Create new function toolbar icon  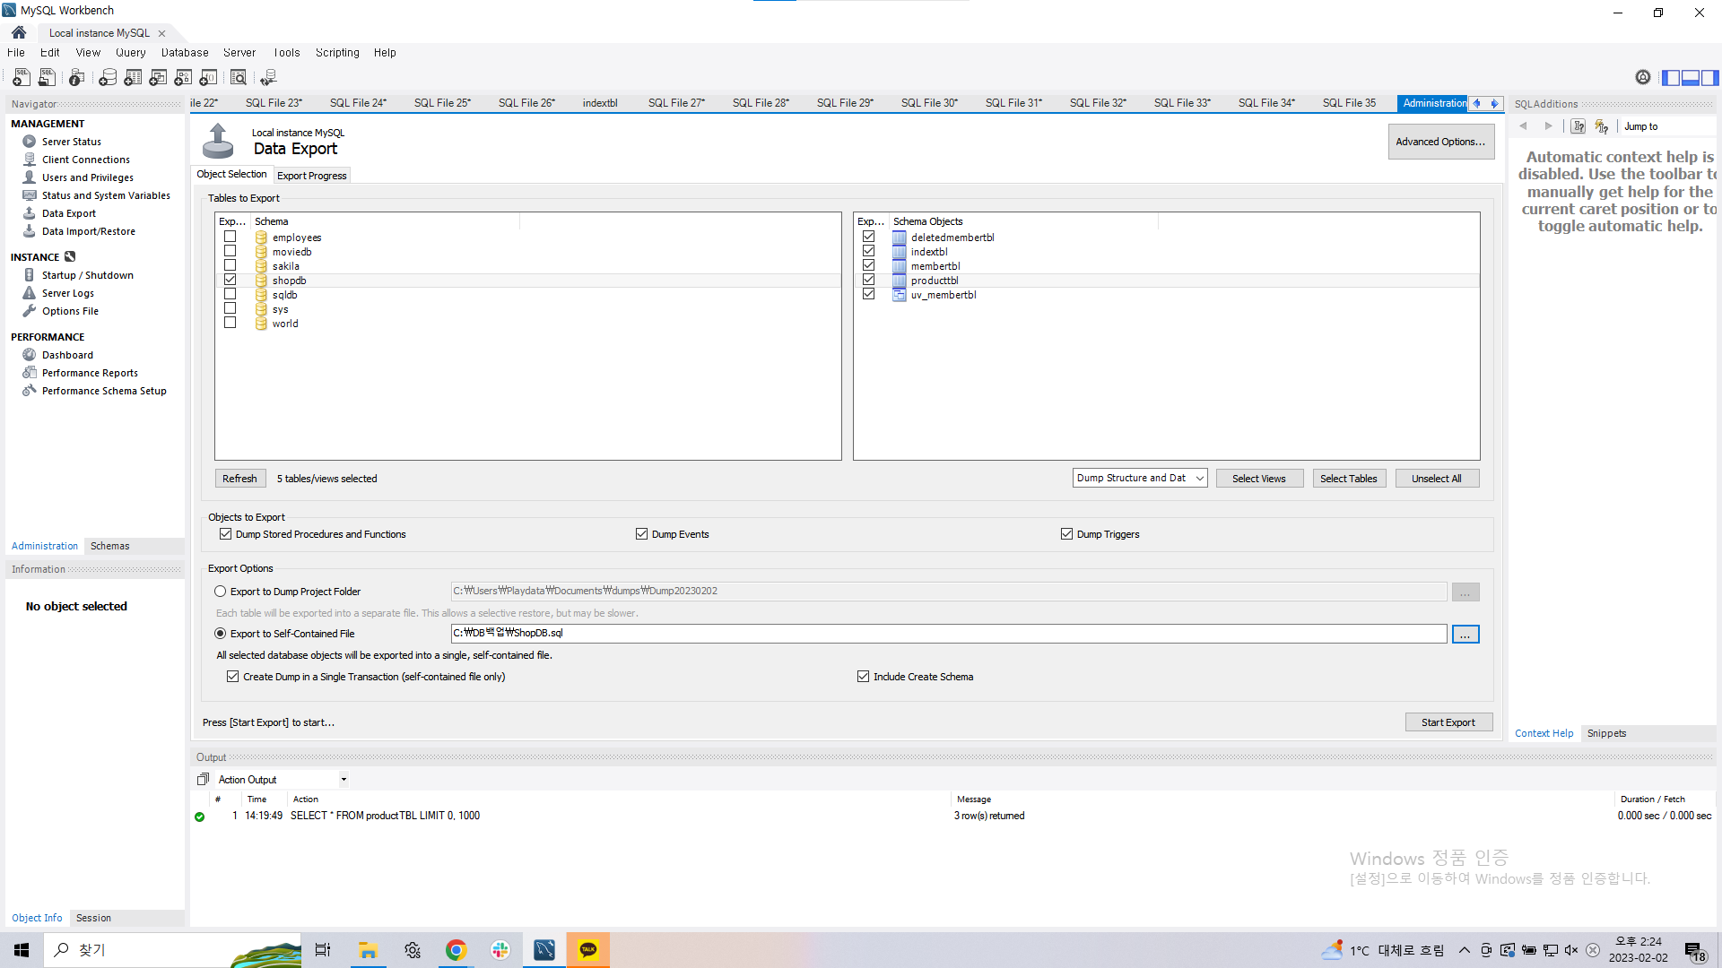click(x=208, y=78)
